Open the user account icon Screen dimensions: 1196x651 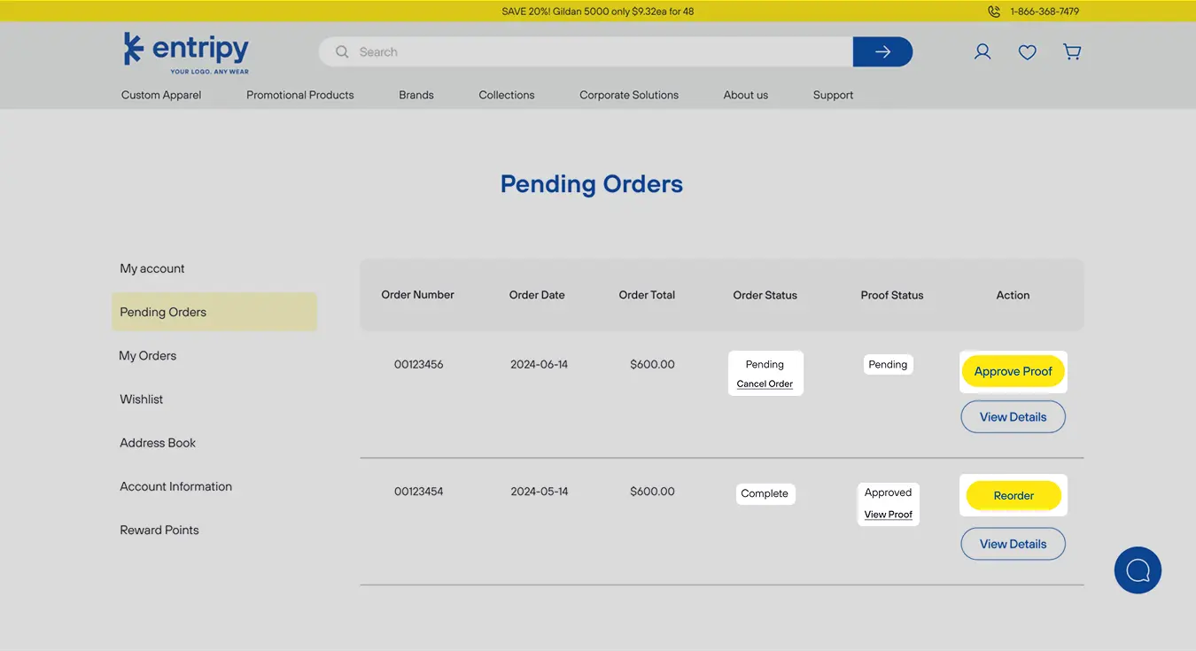tap(982, 52)
